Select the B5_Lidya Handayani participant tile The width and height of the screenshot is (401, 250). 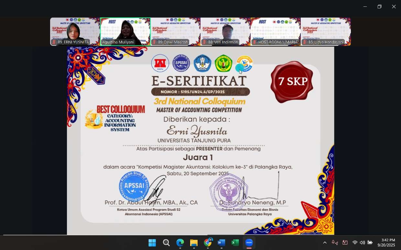click(326, 32)
